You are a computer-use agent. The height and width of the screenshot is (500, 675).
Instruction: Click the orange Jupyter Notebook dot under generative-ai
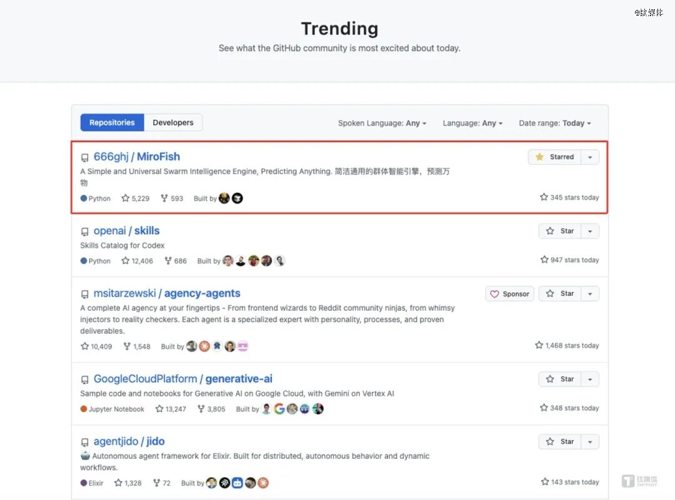tap(83, 409)
